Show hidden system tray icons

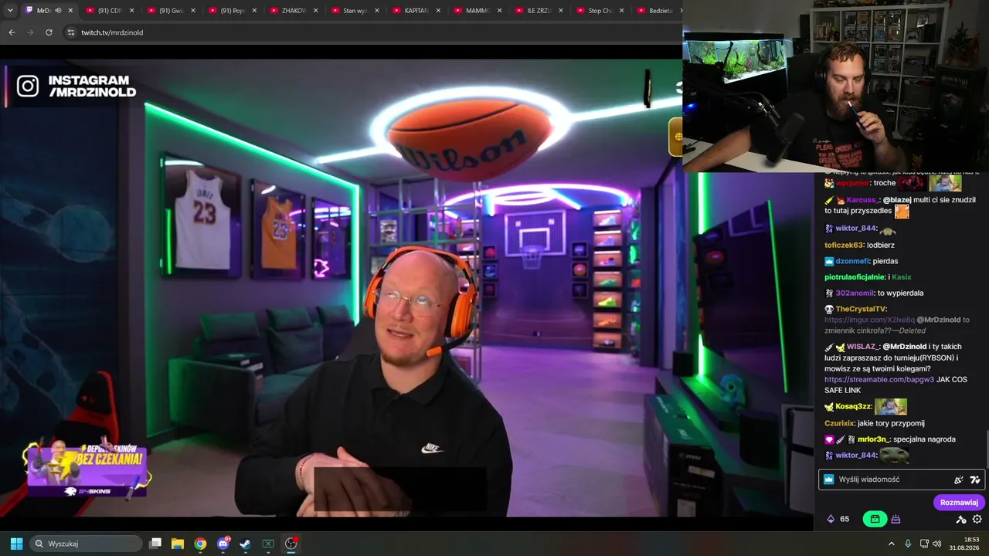[892, 544]
